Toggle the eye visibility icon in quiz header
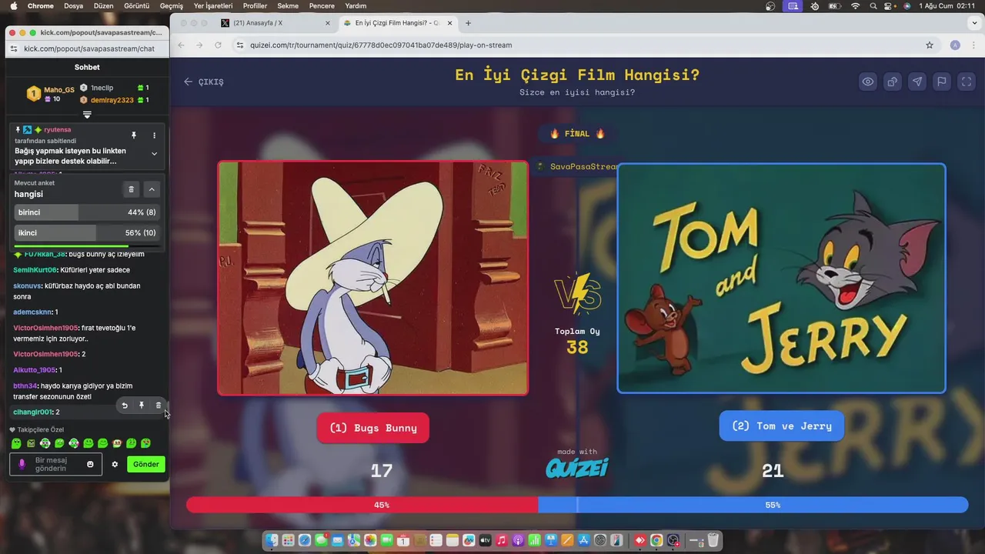 [868, 82]
